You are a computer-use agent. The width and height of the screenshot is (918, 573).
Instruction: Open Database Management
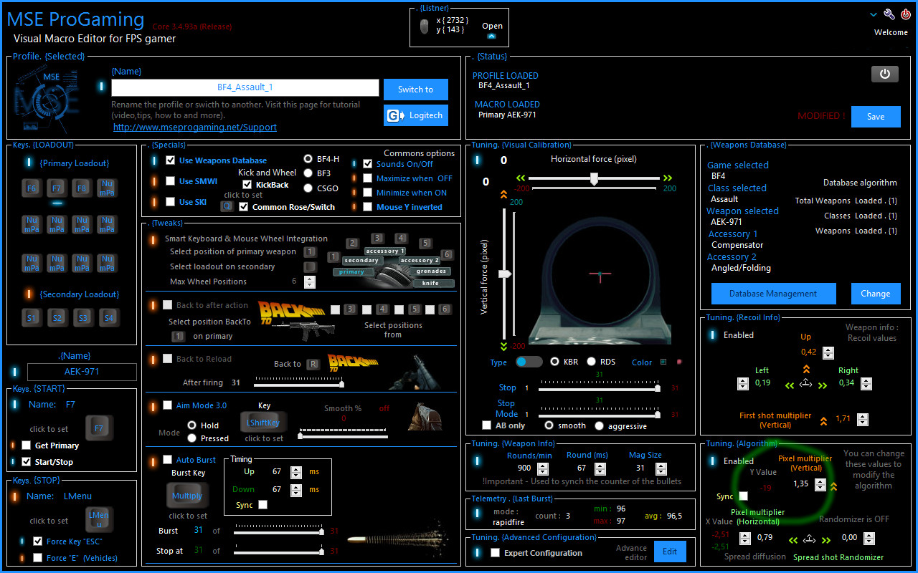773,294
